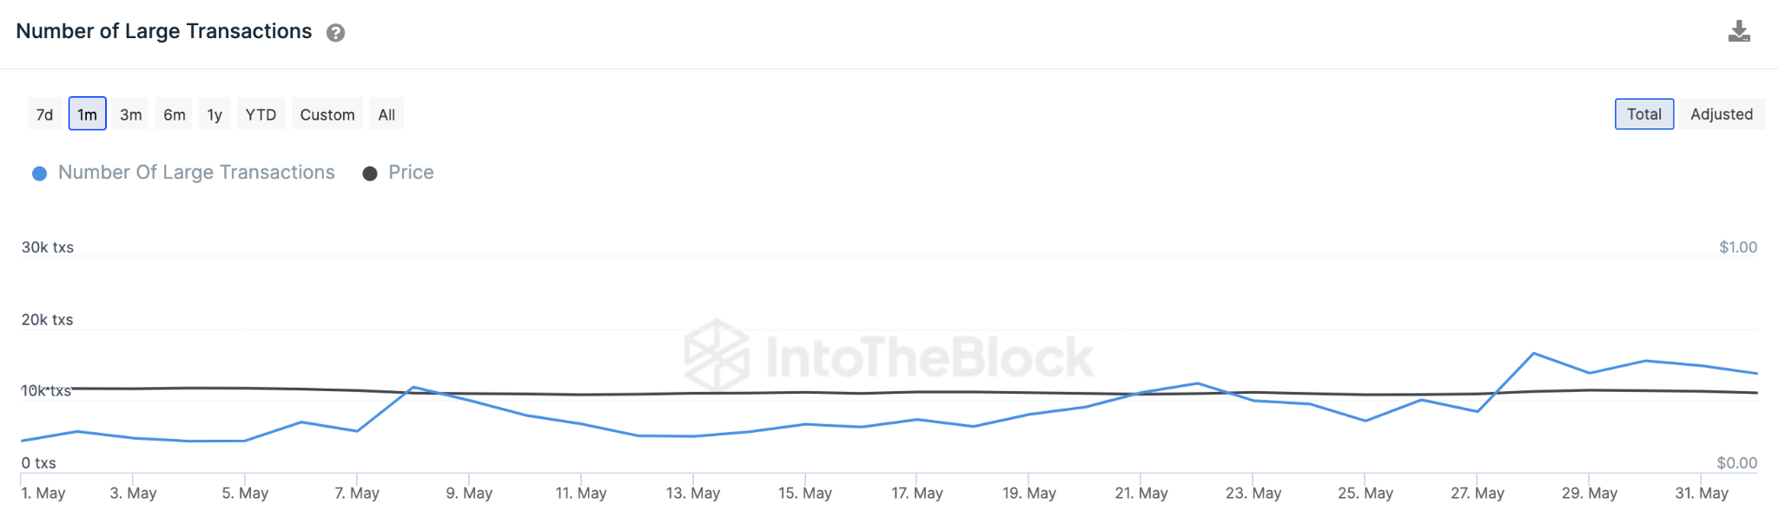Click the dark Price legend dot
Image resolution: width=1779 pixels, height=523 pixels.
(x=370, y=173)
